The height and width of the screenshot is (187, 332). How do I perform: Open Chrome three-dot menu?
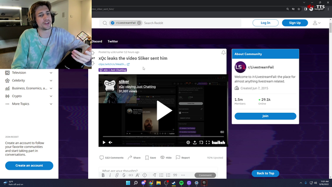click(328, 9)
